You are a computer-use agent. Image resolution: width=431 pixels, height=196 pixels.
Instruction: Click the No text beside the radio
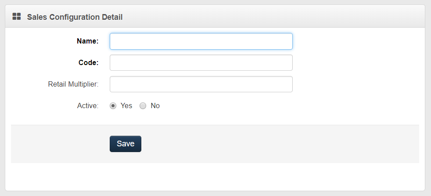[x=155, y=106]
